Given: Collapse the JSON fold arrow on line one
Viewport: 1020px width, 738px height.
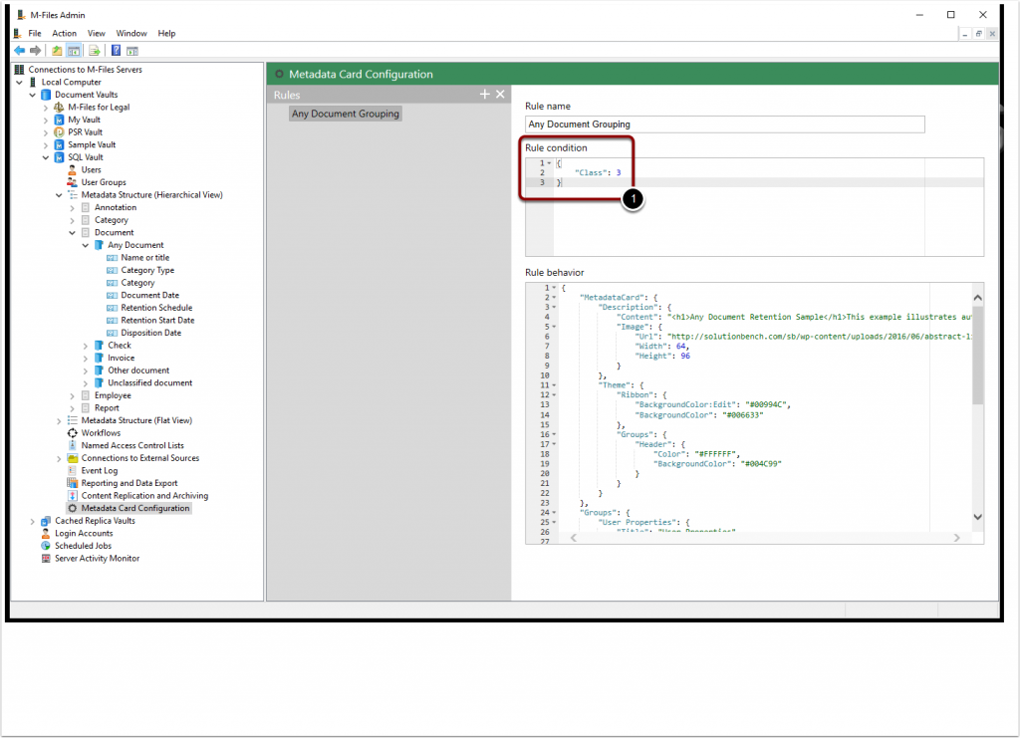Looking at the screenshot, I should coord(549,163).
